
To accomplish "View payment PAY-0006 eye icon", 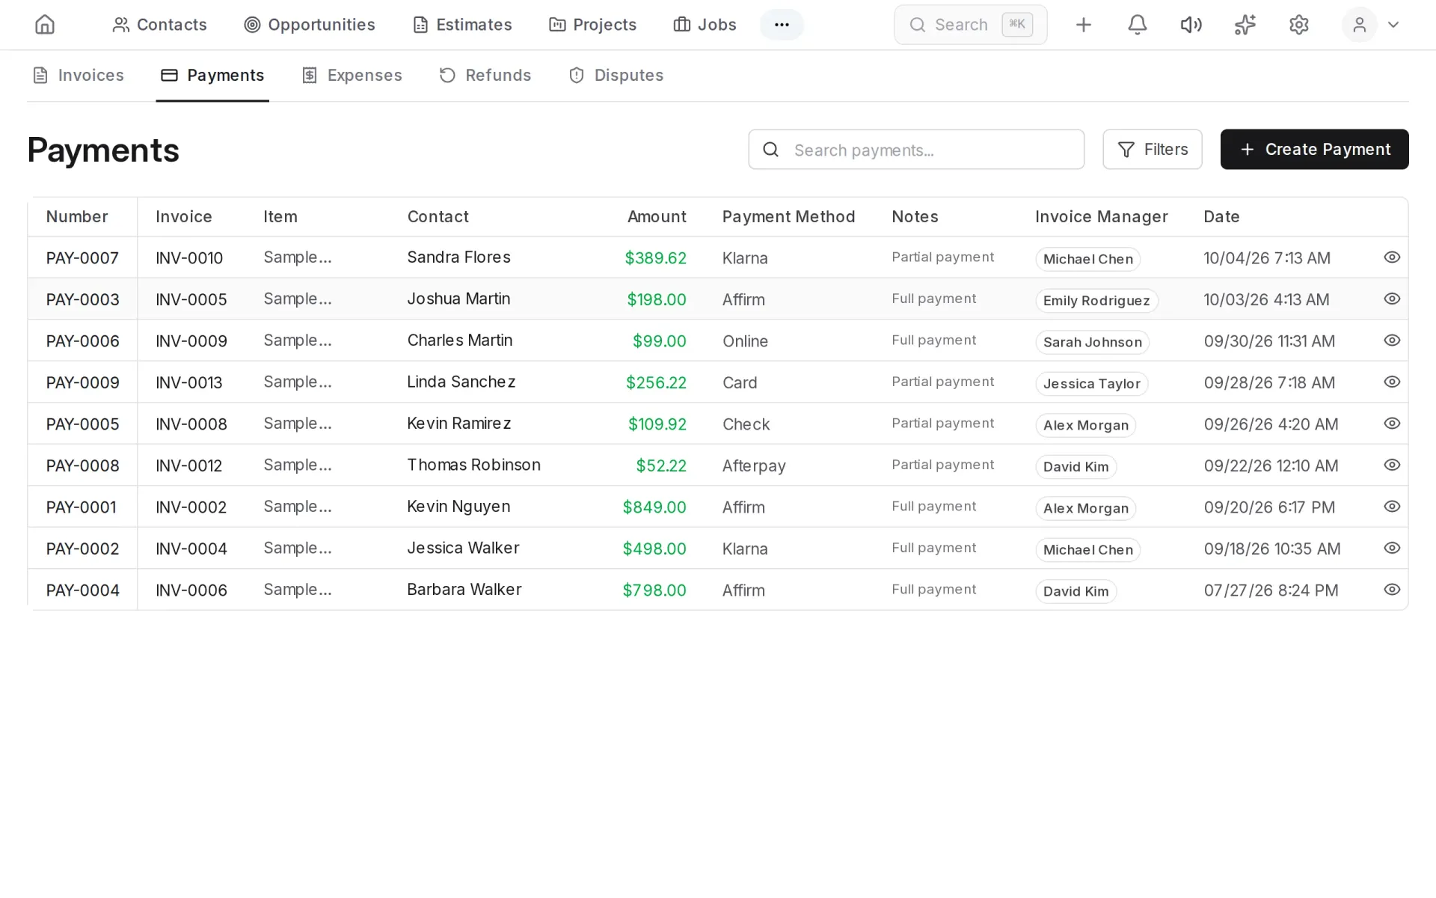I will (1391, 340).
